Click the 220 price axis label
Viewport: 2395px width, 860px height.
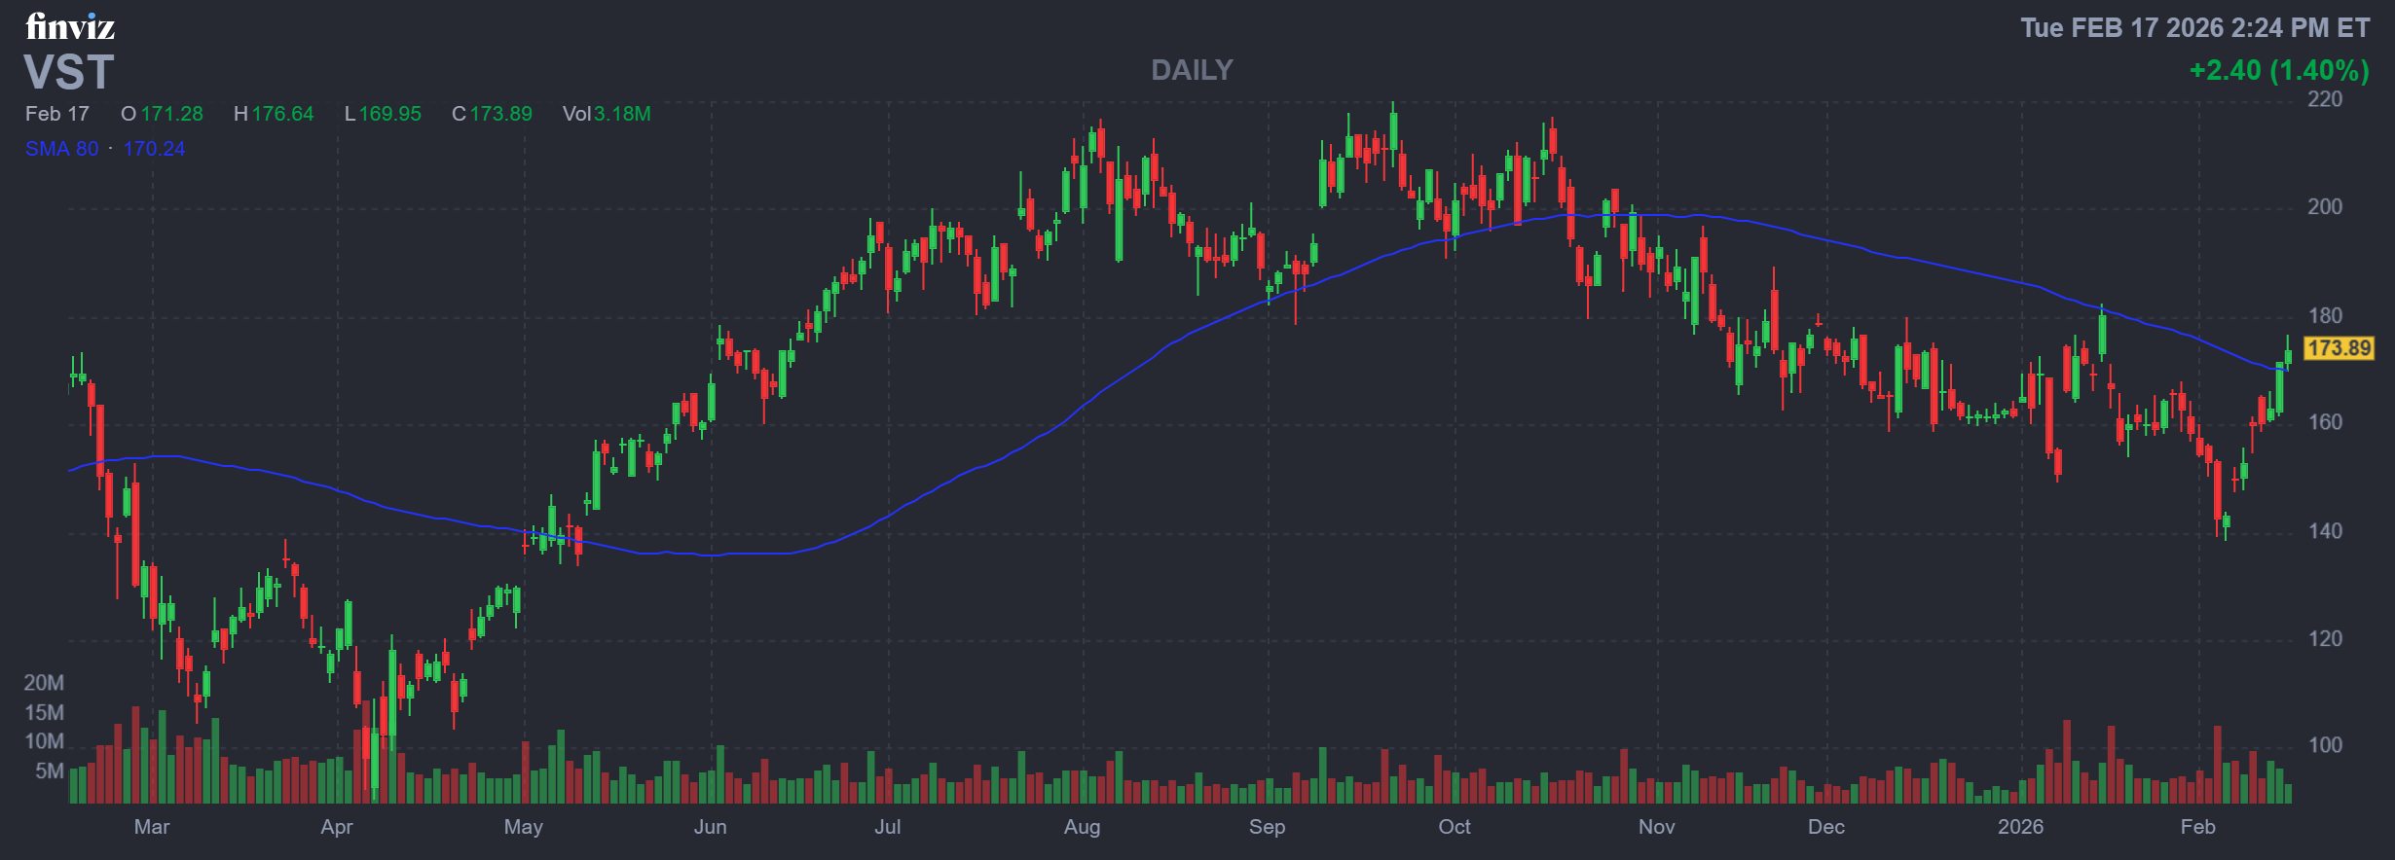click(x=2325, y=99)
